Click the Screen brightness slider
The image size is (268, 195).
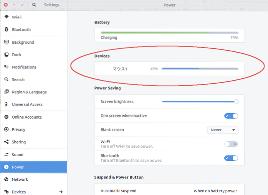pos(199,102)
